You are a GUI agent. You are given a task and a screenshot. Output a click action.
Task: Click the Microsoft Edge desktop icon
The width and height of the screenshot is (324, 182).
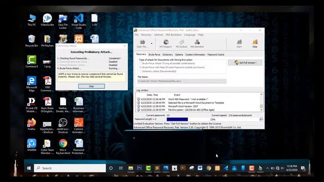(31, 84)
